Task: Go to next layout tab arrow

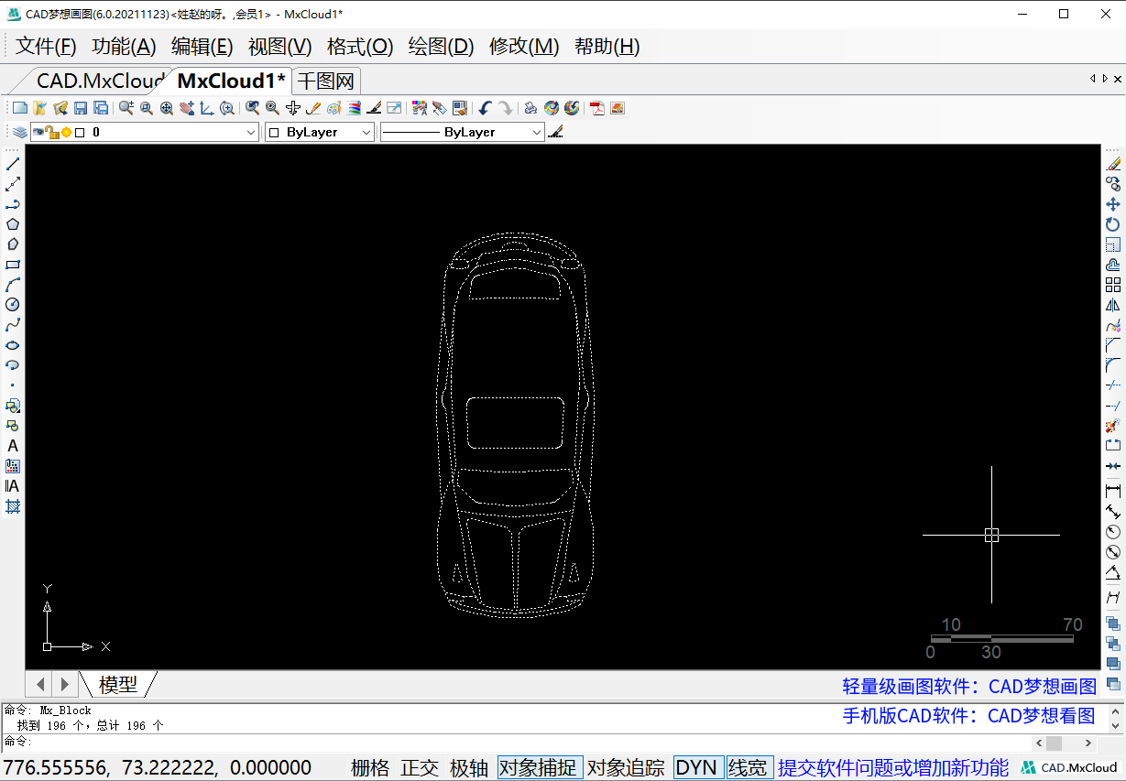Action: (x=64, y=684)
